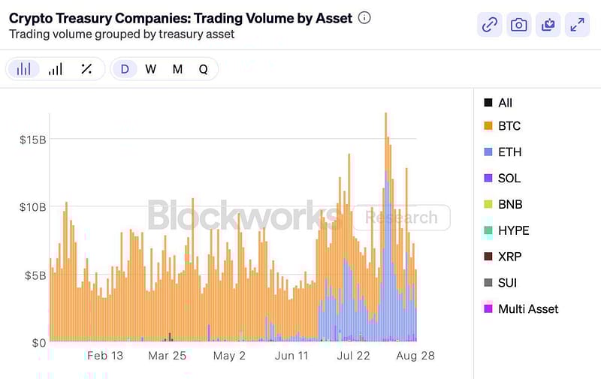
Task: Toggle the SOL legend series
Action: (502, 178)
